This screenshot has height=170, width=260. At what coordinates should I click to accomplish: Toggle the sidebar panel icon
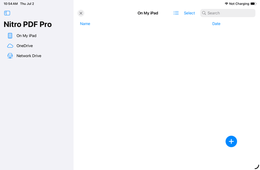tap(7, 13)
